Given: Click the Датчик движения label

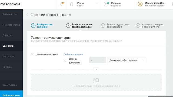Looking at the screenshot, I should pyautogui.click(x=75, y=61).
